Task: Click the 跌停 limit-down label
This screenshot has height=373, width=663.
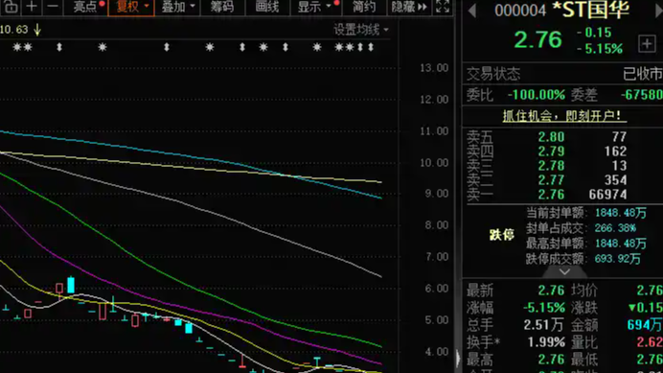Action: pos(501,235)
